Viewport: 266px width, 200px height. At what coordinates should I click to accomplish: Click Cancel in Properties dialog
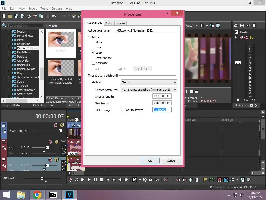coord(171,160)
